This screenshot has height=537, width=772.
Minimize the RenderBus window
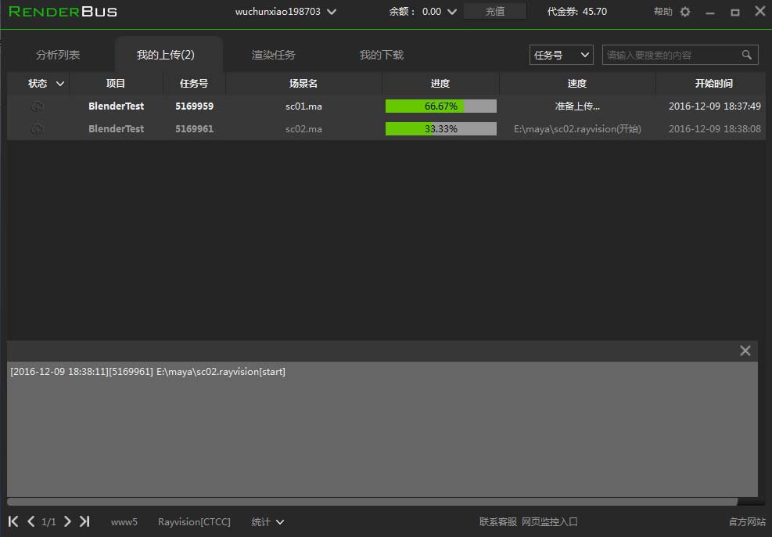709,13
